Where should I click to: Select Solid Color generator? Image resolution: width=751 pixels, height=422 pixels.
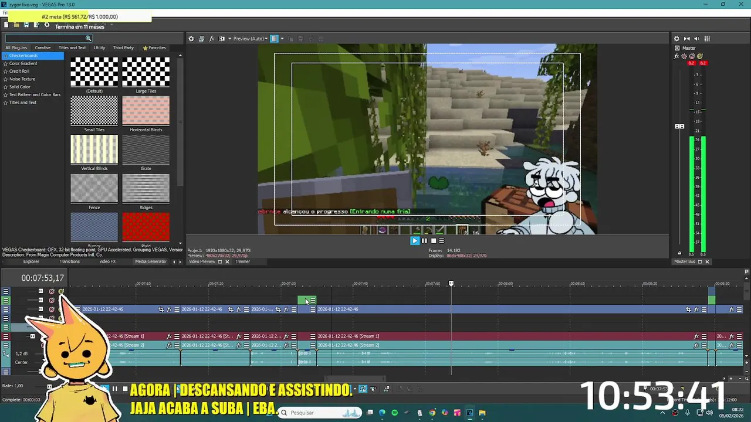pyautogui.click(x=19, y=87)
